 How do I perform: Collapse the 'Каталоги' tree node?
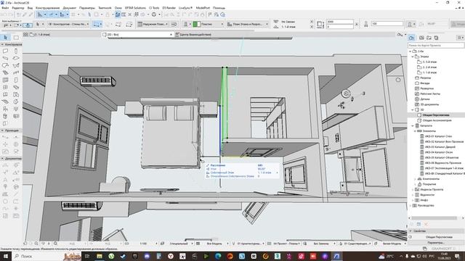point(413,125)
